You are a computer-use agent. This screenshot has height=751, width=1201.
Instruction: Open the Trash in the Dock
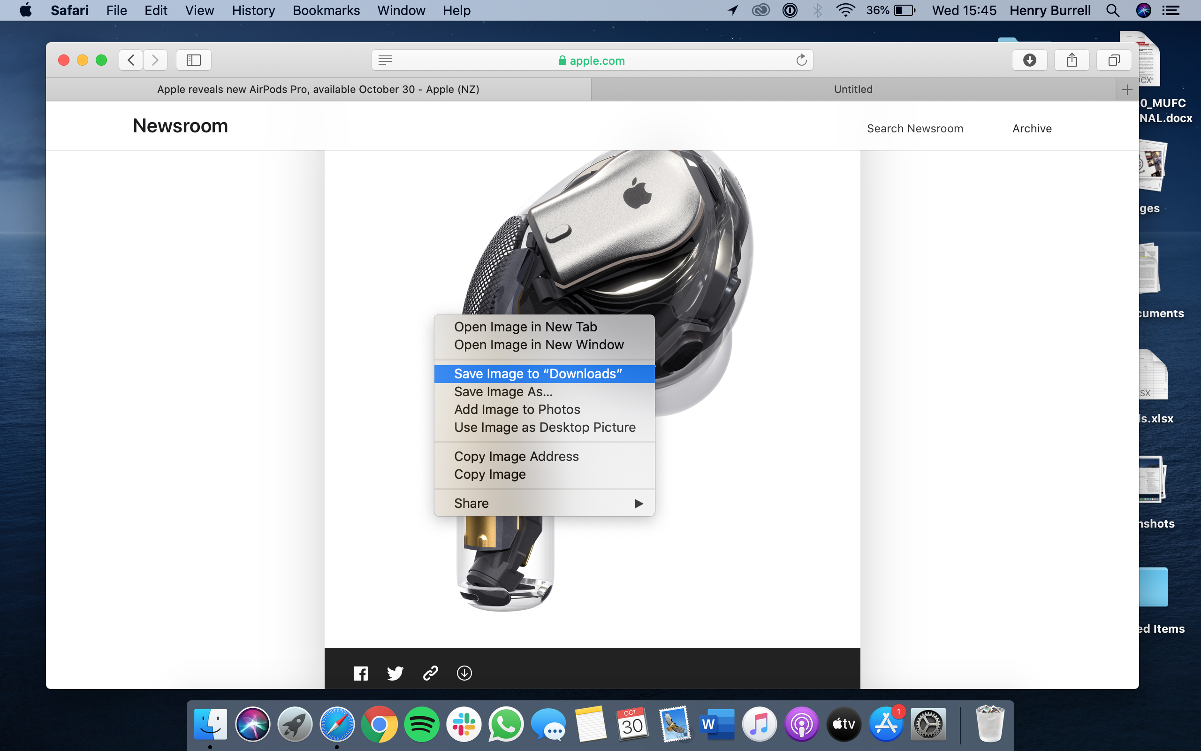(989, 724)
